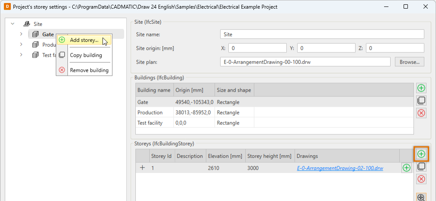Expand the Gate building tree node
The image size is (436, 201).
pos(21,34)
